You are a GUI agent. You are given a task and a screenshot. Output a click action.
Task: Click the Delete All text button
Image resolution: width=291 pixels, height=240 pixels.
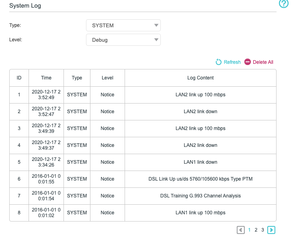tap(263, 62)
